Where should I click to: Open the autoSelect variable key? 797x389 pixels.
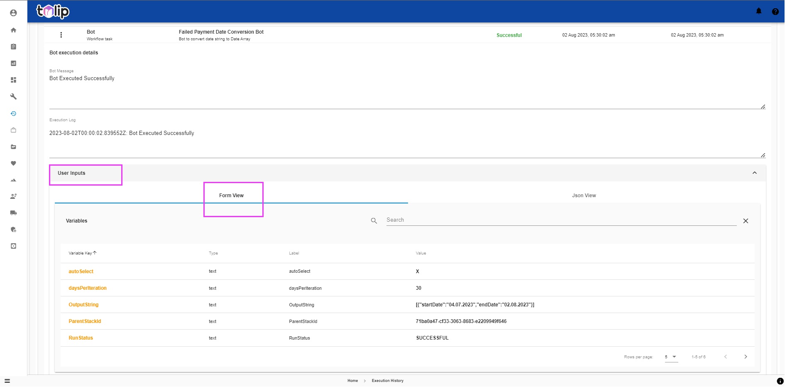point(81,272)
